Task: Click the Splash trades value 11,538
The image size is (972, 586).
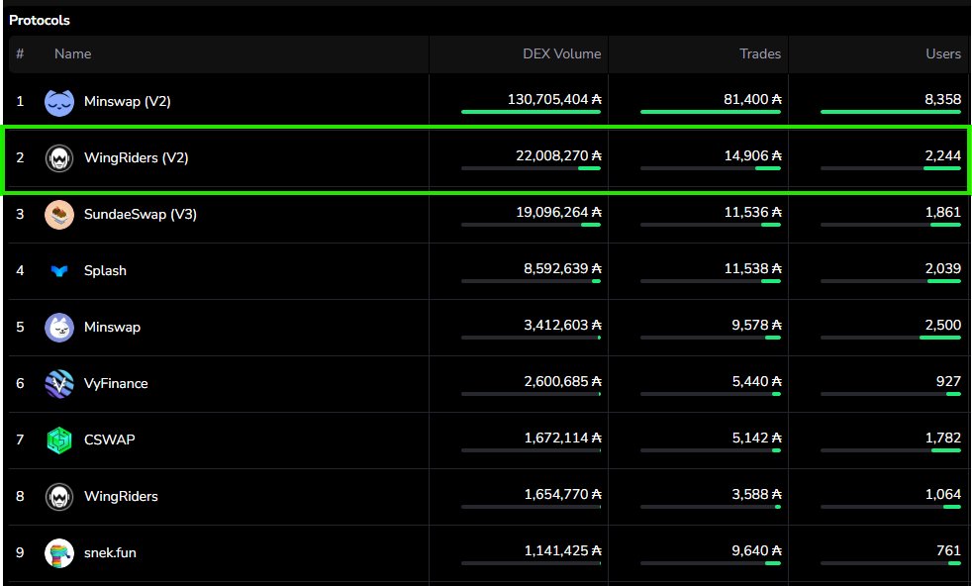Action: pos(746,270)
